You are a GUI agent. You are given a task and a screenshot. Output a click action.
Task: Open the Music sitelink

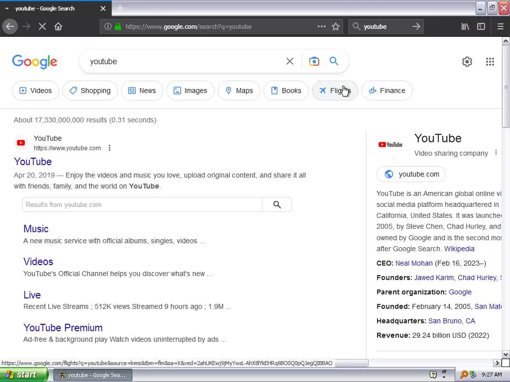point(36,229)
